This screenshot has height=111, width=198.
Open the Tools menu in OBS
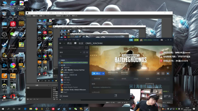(68, 16)
